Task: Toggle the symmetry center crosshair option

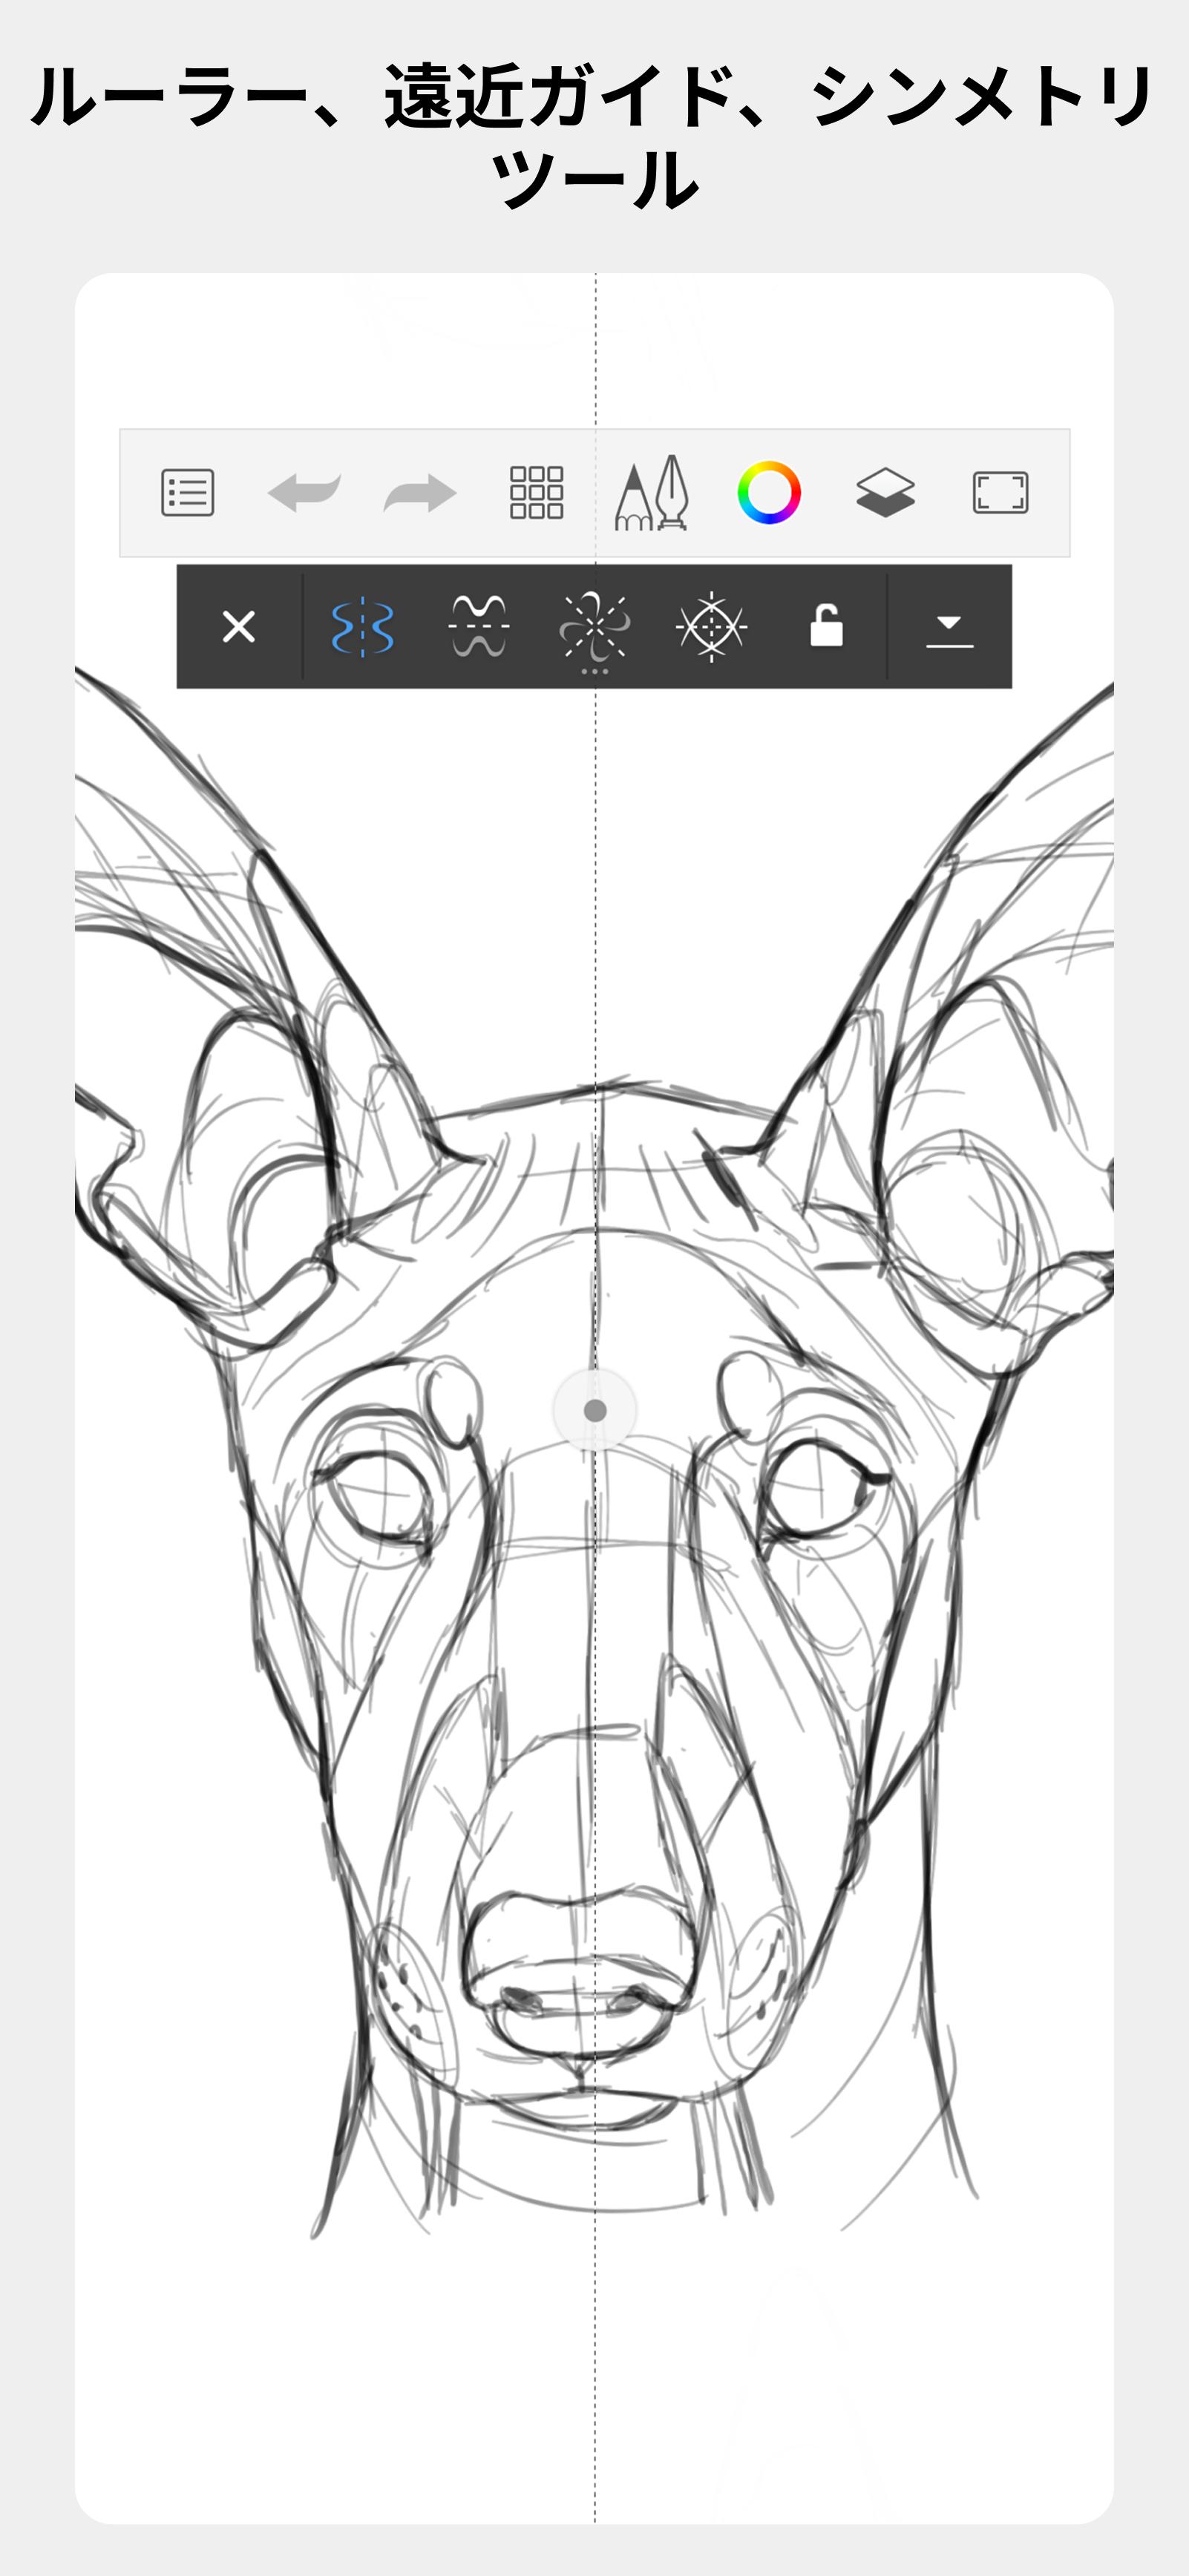Action: click(711, 627)
